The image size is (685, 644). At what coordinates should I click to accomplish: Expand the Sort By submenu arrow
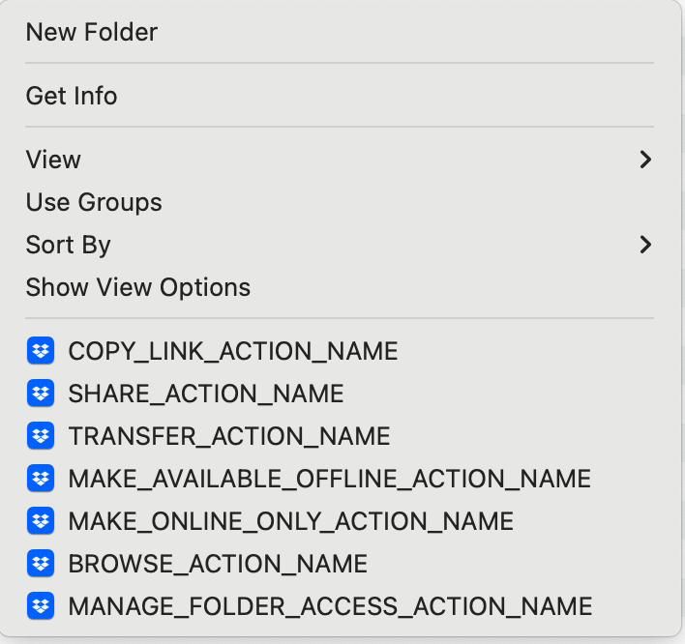(645, 245)
